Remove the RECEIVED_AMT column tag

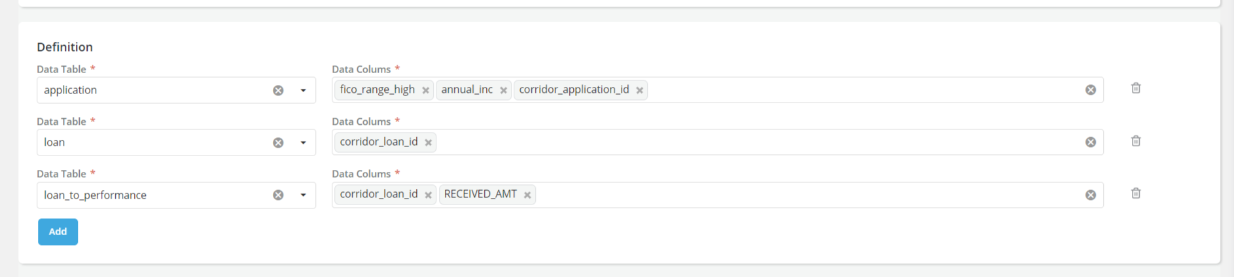pos(527,195)
